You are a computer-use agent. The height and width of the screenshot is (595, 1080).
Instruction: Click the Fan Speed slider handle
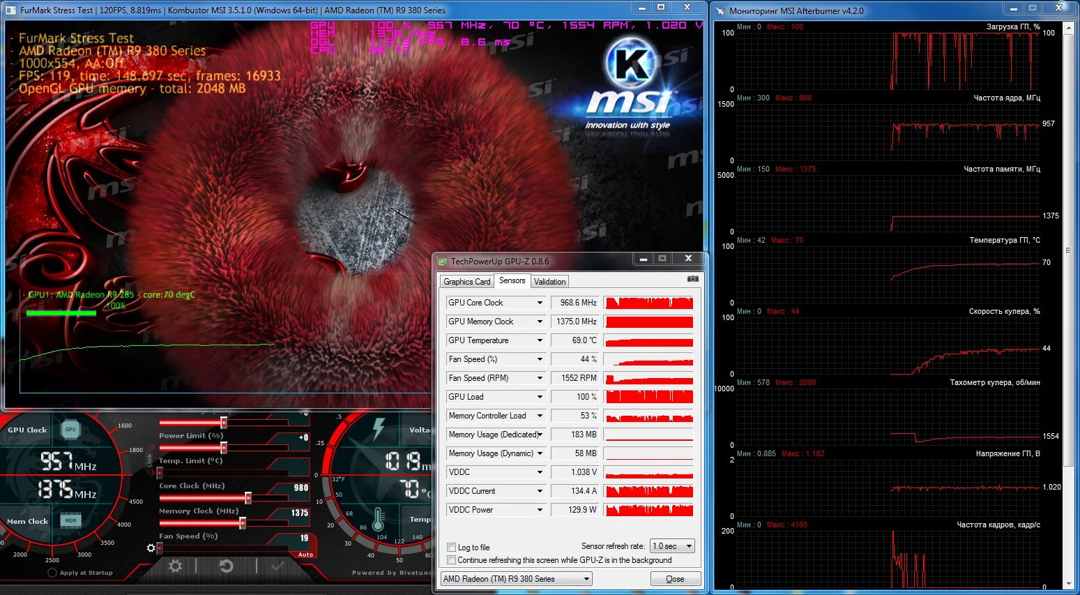coord(160,548)
